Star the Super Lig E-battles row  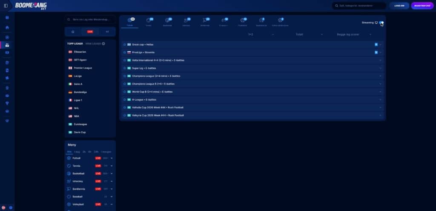point(125,68)
